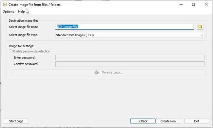Open the Help menu
Screen dimensions: 213x128
point(21,11)
